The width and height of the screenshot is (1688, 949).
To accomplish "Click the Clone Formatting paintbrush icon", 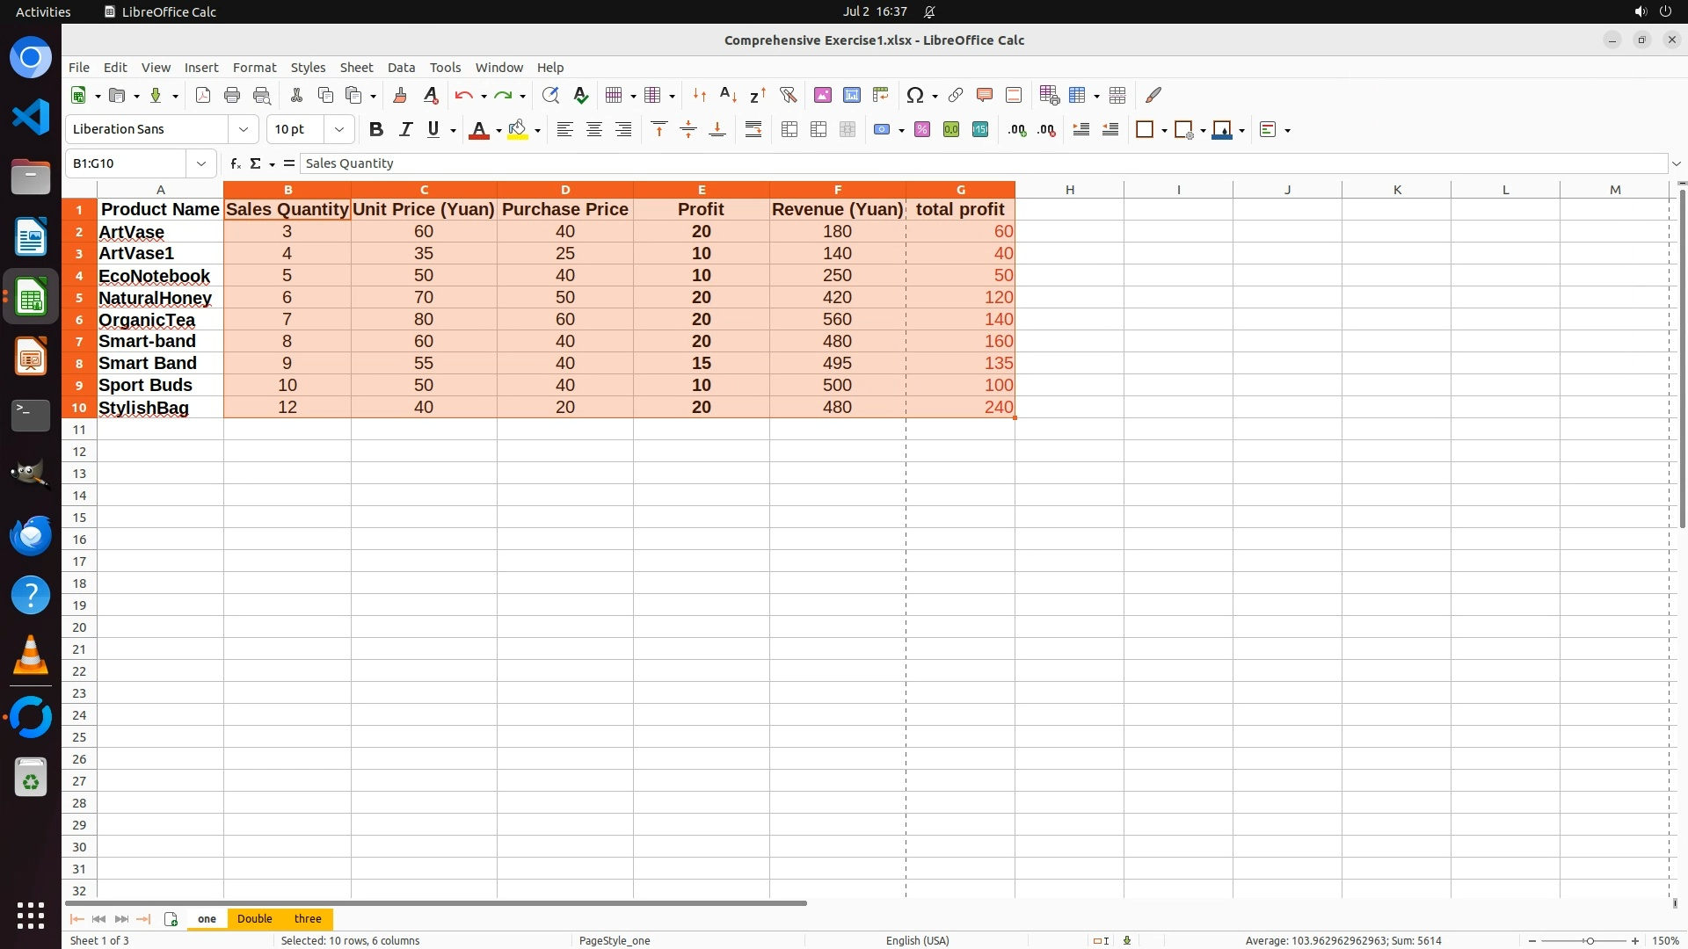I will pyautogui.click(x=400, y=95).
